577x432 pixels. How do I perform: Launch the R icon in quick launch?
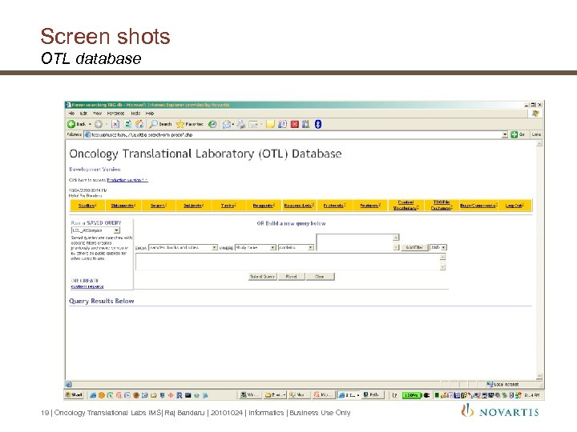[x=180, y=395]
